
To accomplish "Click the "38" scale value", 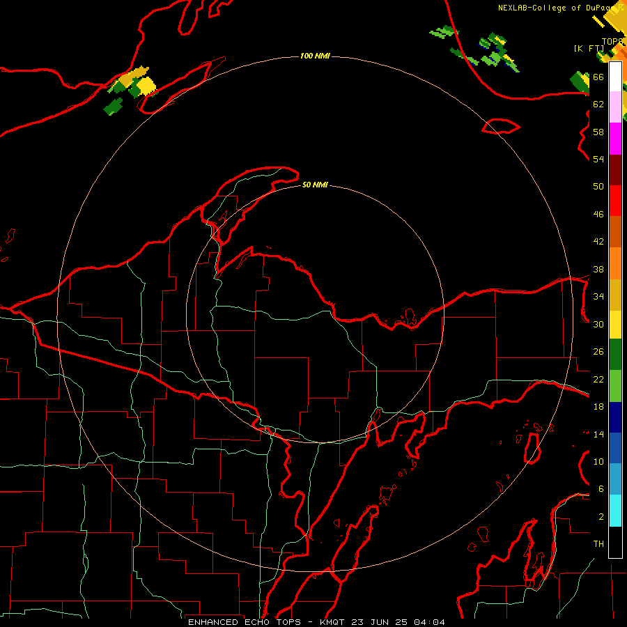I will pos(598,269).
